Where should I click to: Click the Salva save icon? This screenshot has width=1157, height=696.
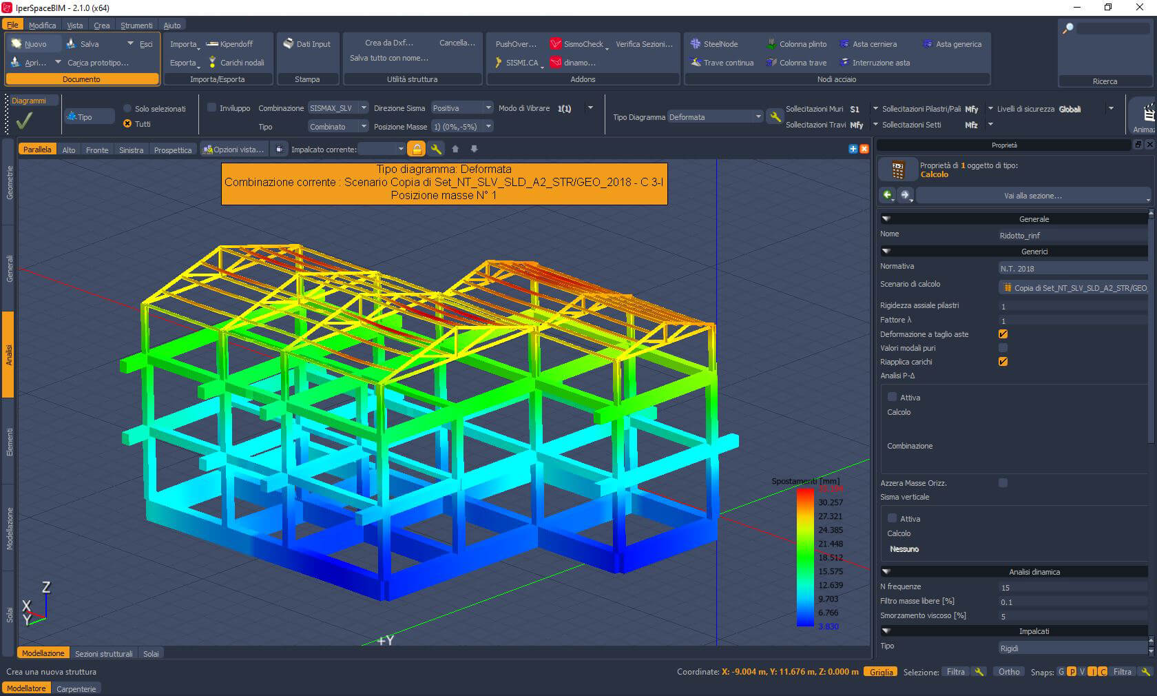coord(71,43)
